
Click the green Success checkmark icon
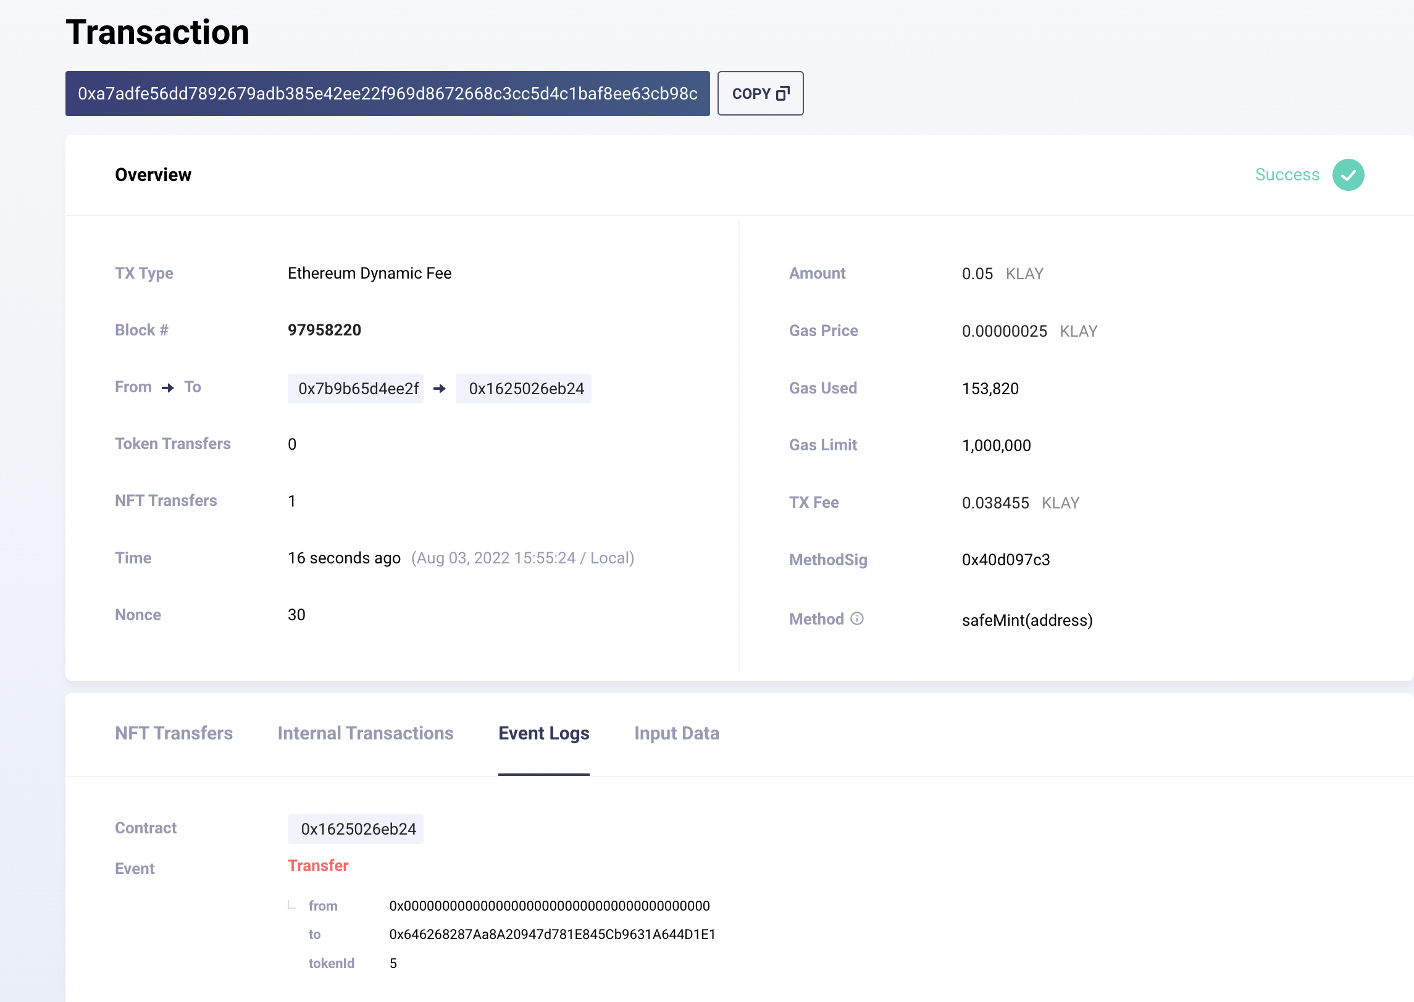pos(1348,175)
